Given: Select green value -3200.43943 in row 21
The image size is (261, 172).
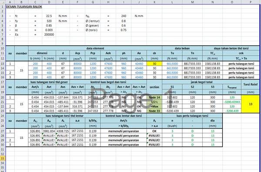Looking at the screenshot, I should (x=232, y=102).
